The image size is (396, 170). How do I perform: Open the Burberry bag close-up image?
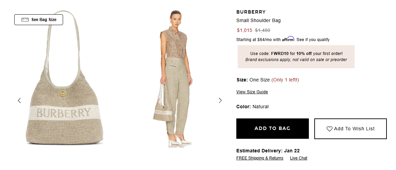click(64, 102)
